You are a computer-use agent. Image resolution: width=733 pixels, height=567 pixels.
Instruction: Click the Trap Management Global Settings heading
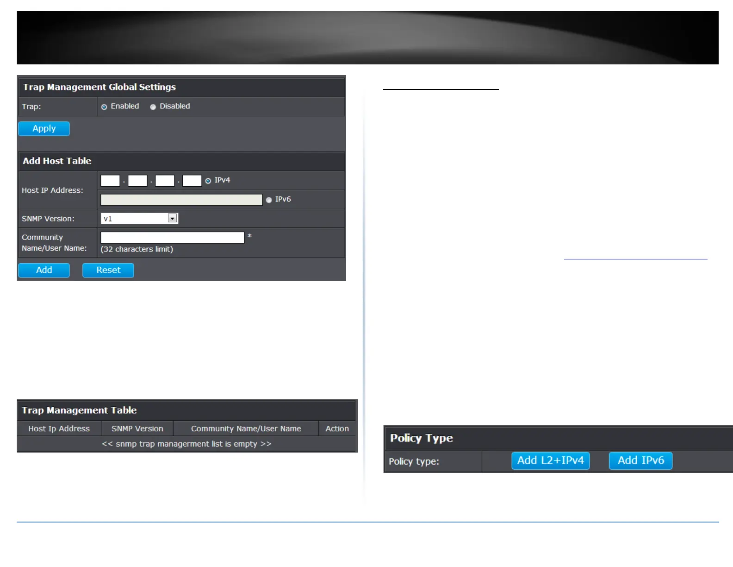coord(99,87)
